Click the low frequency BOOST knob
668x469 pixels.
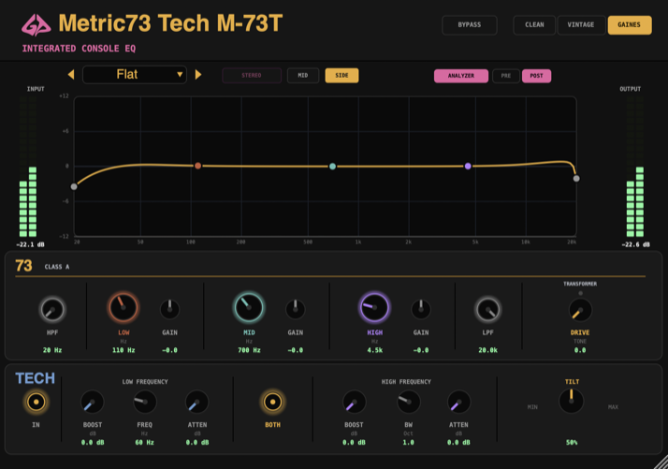(x=92, y=402)
